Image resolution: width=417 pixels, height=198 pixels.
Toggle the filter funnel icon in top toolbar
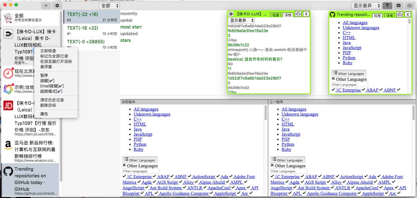(x=387, y=6)
